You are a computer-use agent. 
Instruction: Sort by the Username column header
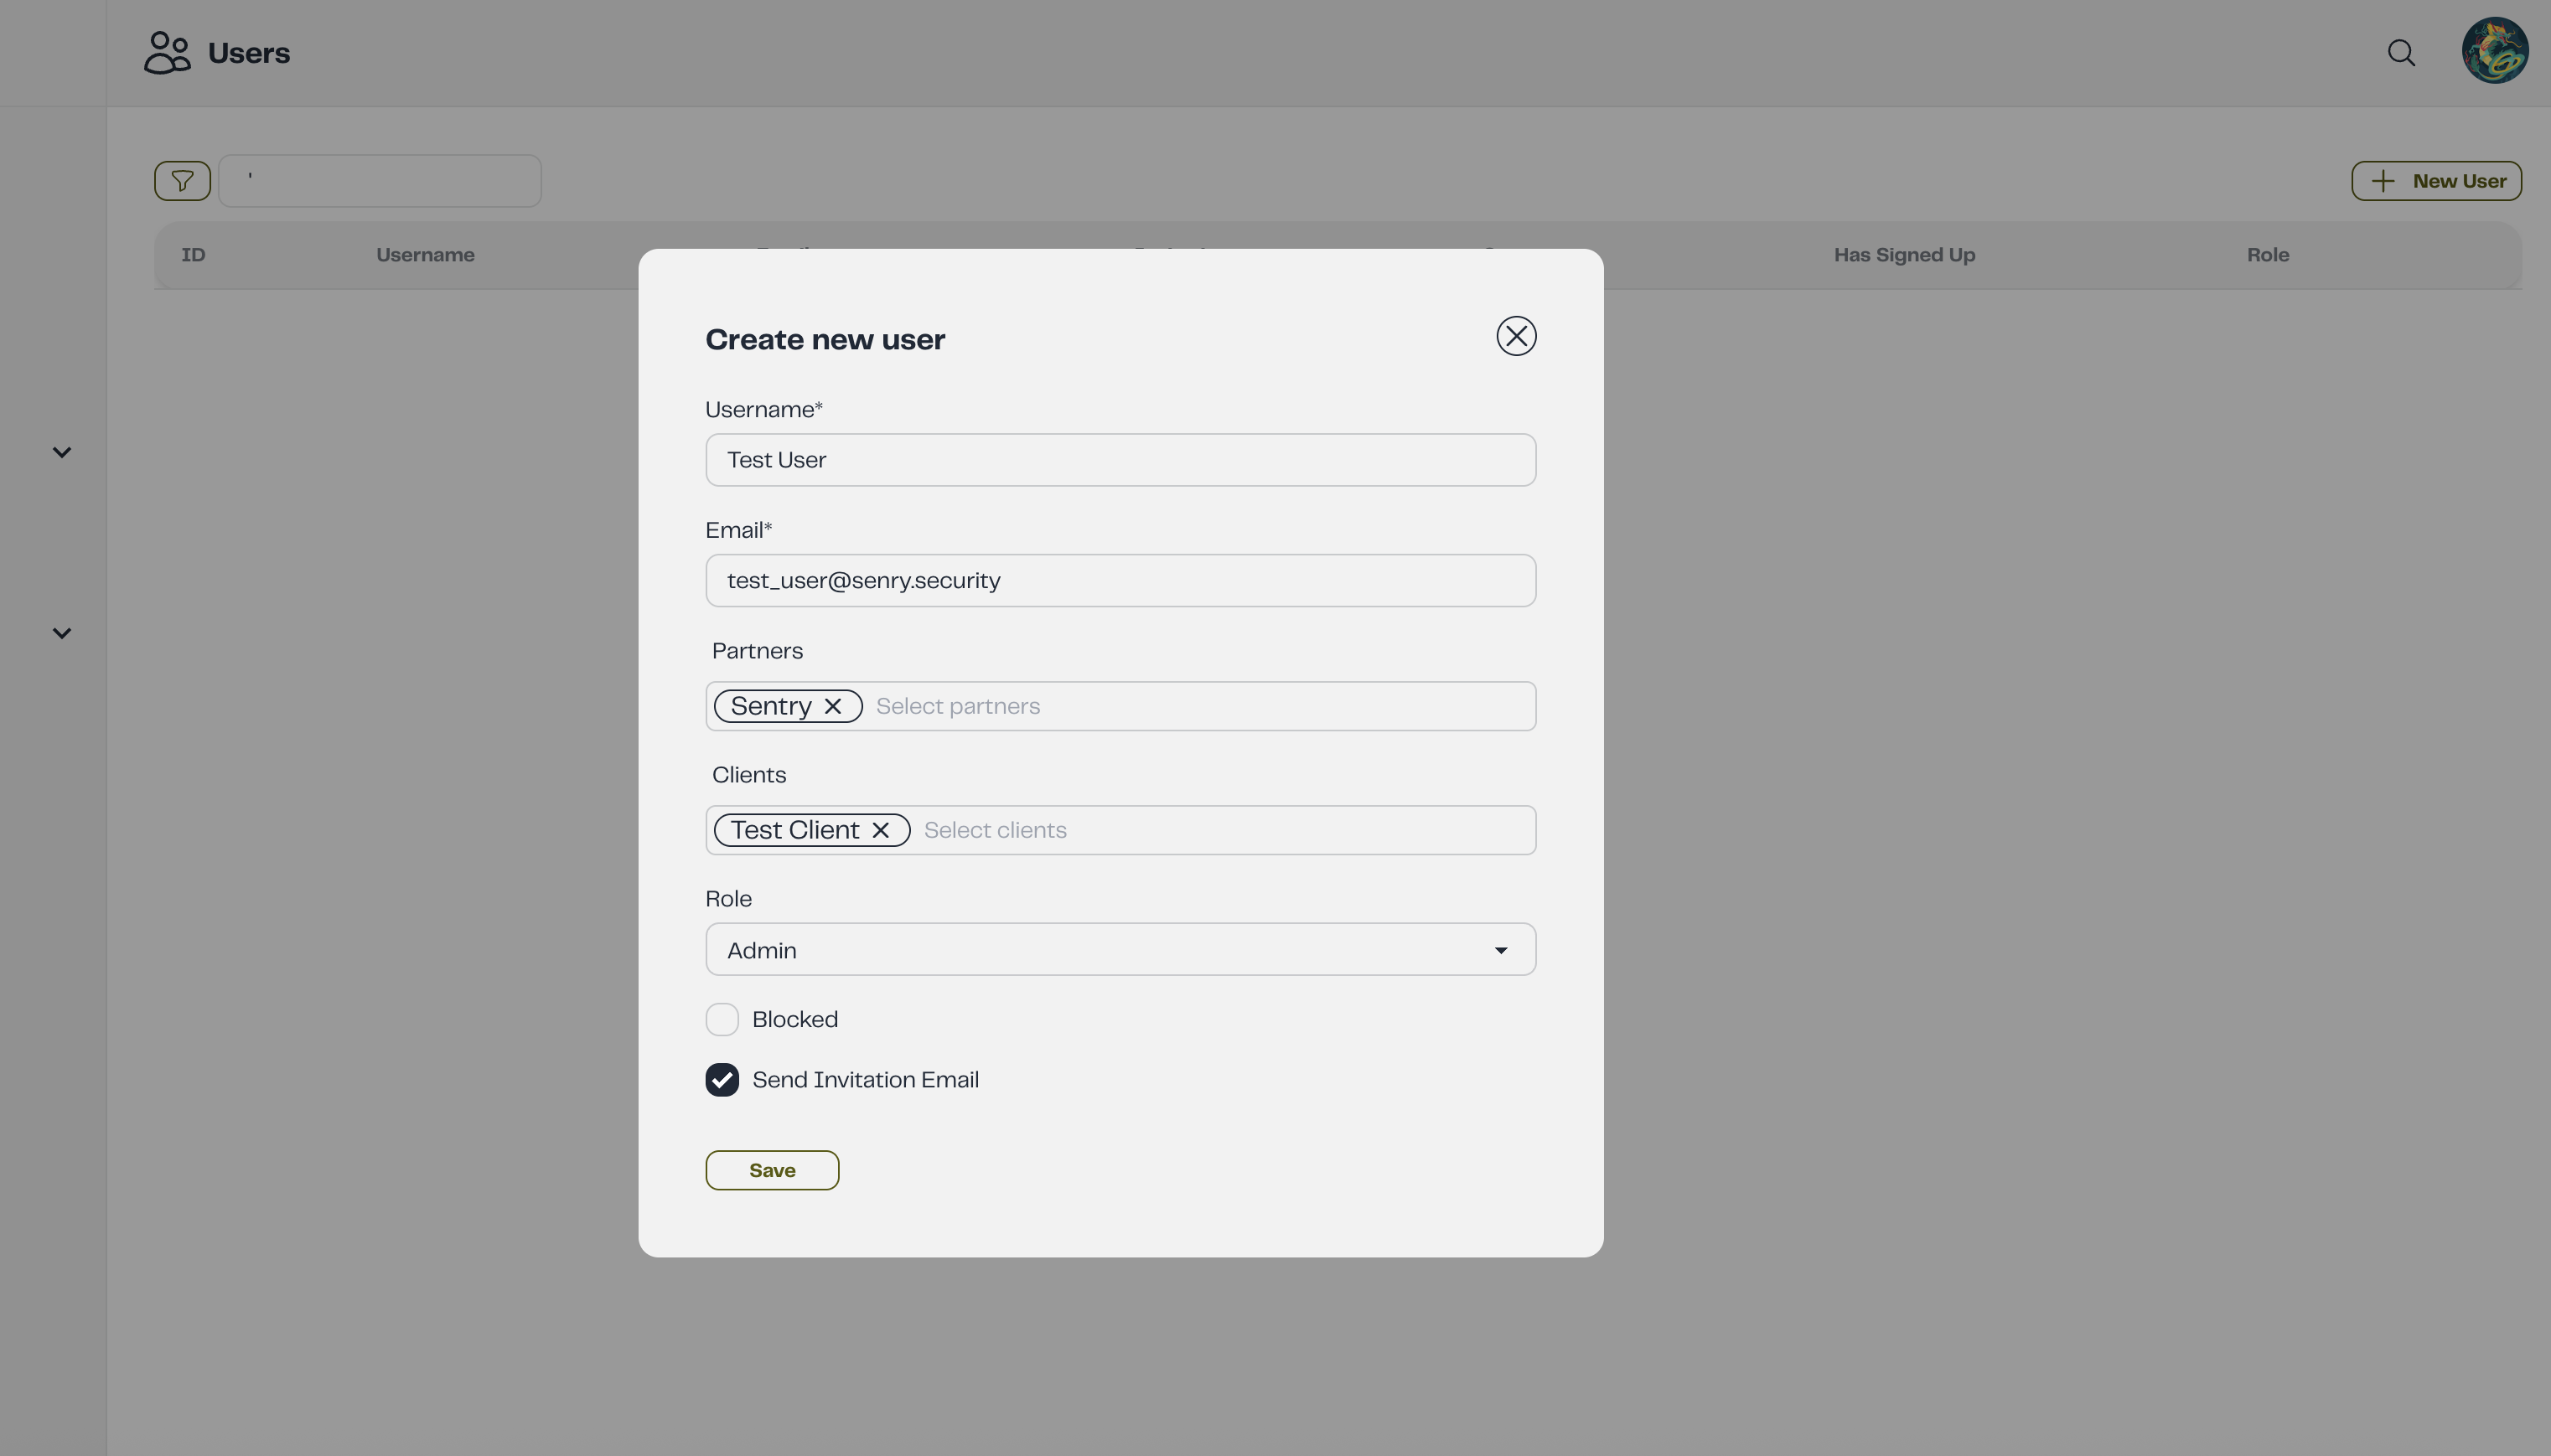pos(424,255)
